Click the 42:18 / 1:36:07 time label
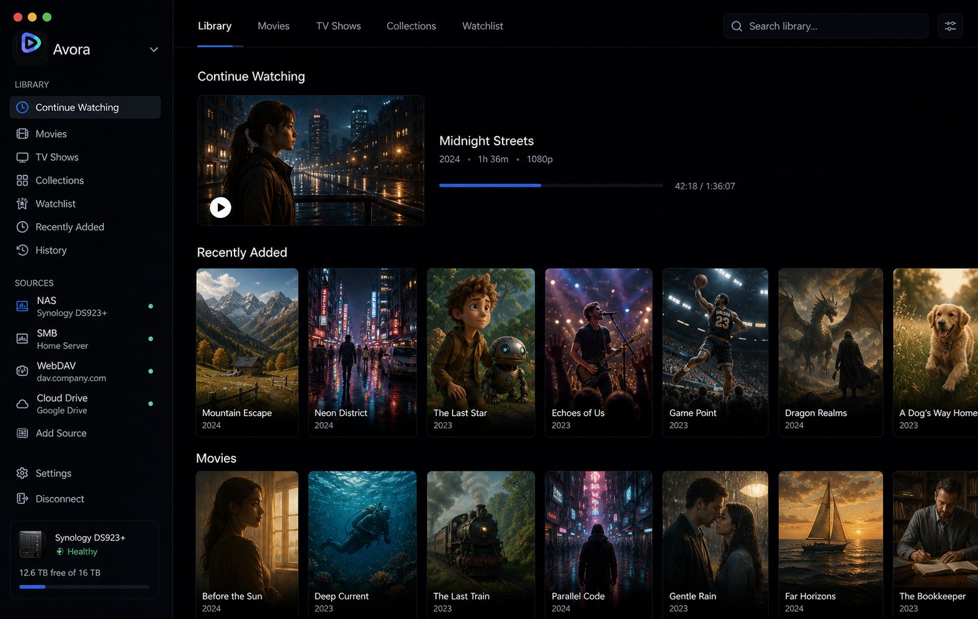The height and width of the screenshot is (619, 978). 705,186
